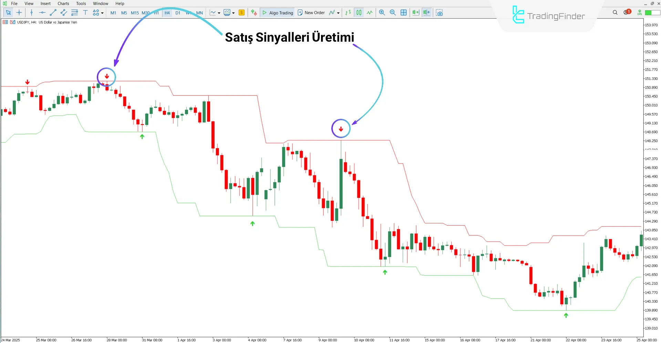Enable one-click trading dollar icon
This screenshot has height=343, width=661.
coord(241,12)
